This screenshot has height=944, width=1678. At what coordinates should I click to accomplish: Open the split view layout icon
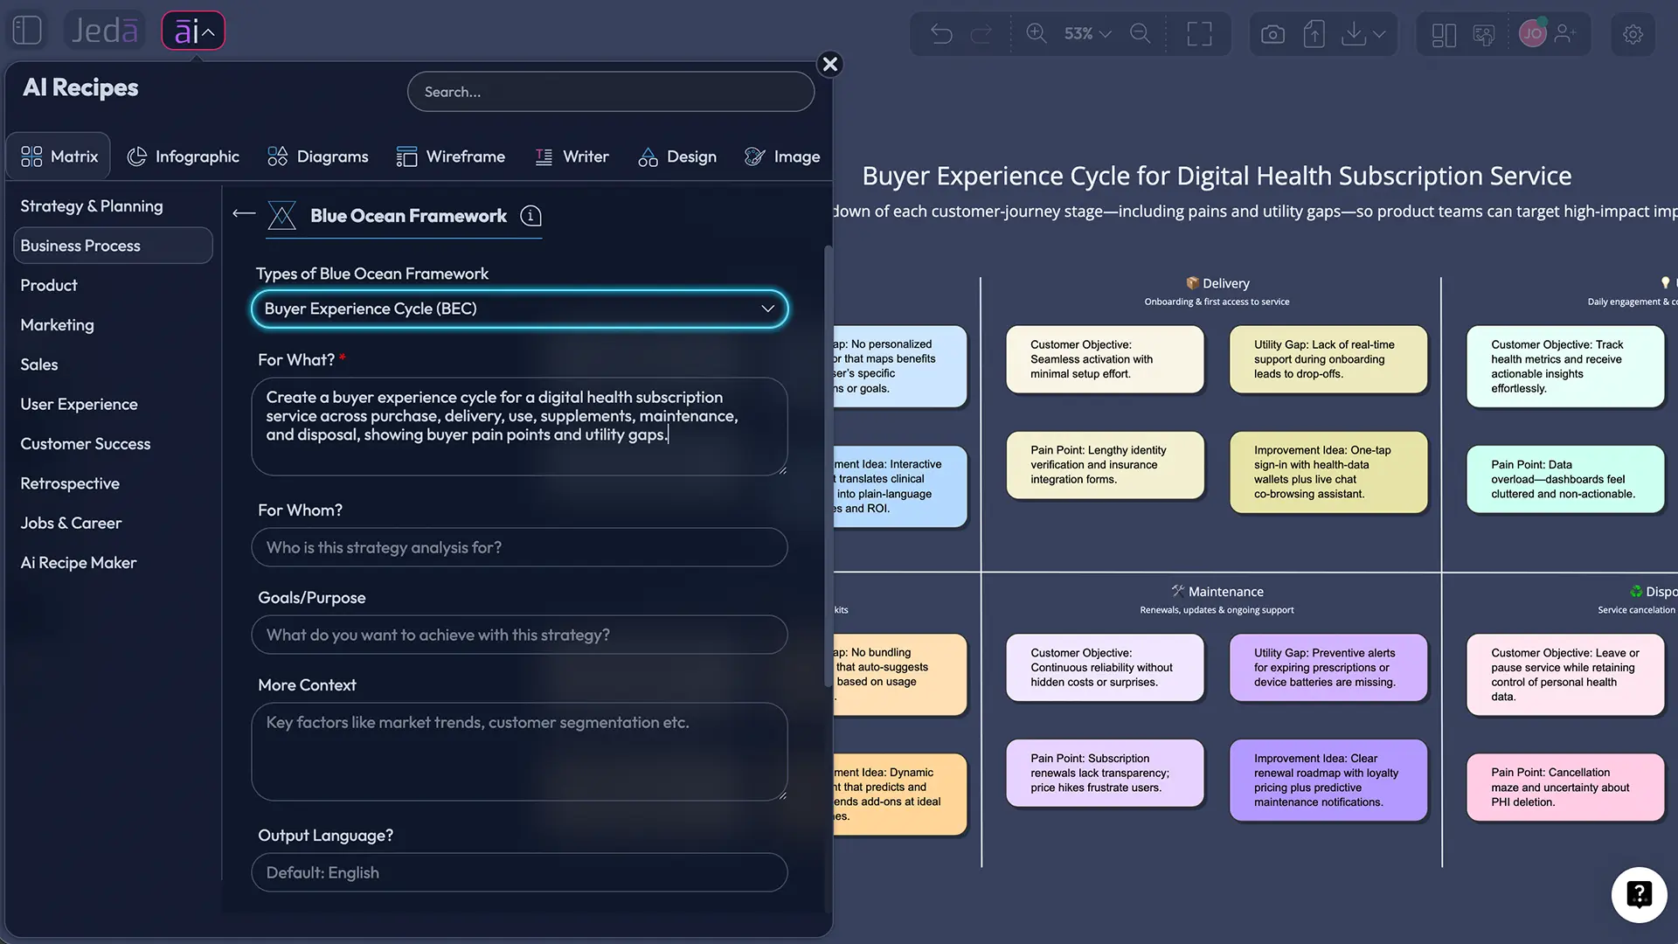1444,34
